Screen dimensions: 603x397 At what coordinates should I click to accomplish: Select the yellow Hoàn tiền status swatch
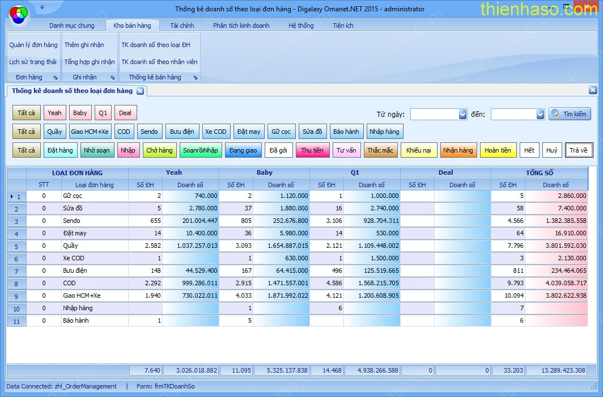pyautogui.click(x=498, y=150)
